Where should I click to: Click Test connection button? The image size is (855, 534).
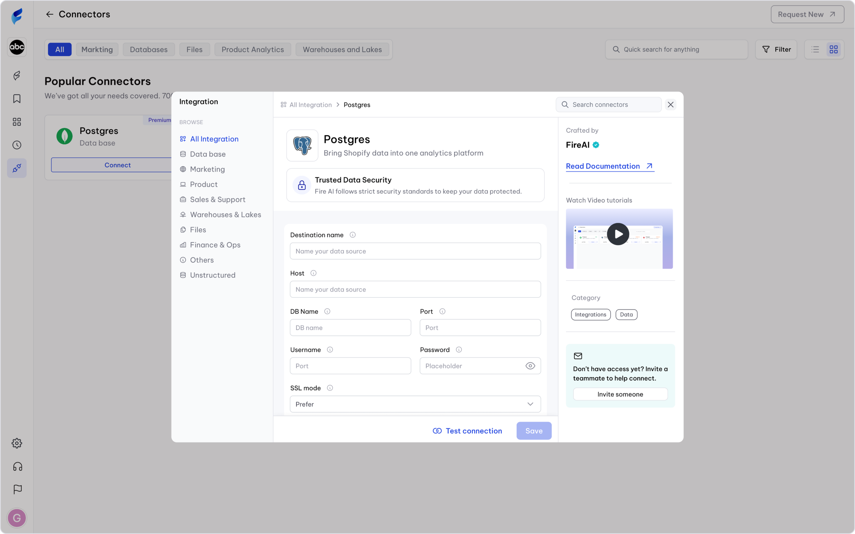click(467, 431)
